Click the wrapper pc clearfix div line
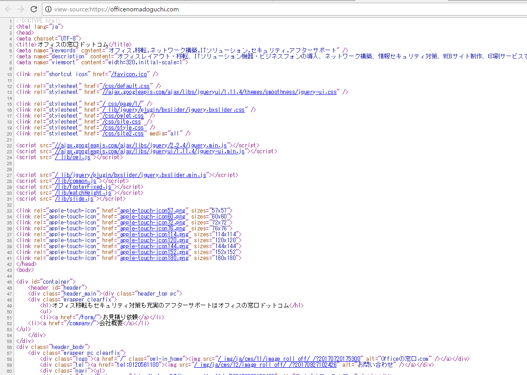This screenshot has width=527, height=375. click(x=77, y=353)
